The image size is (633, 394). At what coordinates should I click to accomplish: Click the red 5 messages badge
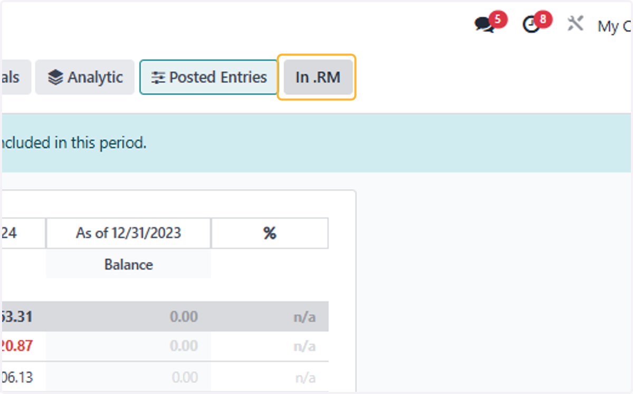pyautogui.click(x=498, y=20)
